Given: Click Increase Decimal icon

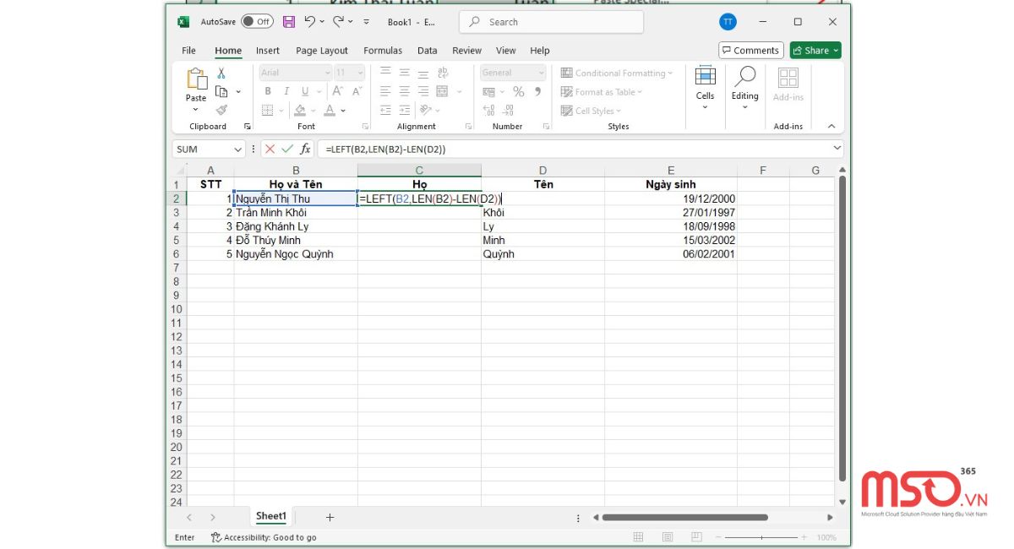Looking at the screenshot, I should point(488,110).
